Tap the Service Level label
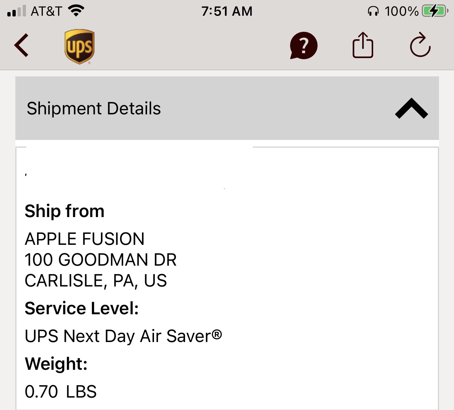The image size is (454, 410). click(82, 308)
